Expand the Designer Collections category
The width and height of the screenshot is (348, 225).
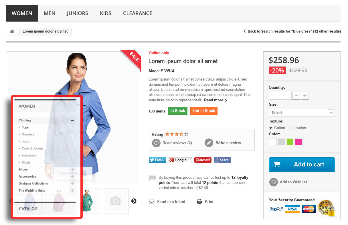pos(72,184)
